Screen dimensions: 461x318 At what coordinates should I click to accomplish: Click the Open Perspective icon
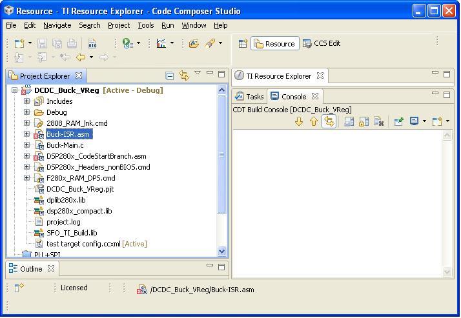tap(243, 44)
